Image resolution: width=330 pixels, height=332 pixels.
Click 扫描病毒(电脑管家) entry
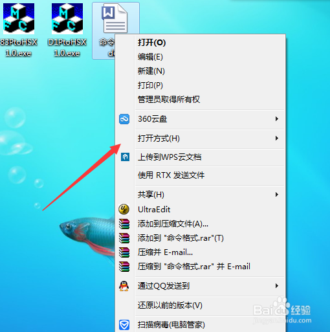tap(201, 325)
